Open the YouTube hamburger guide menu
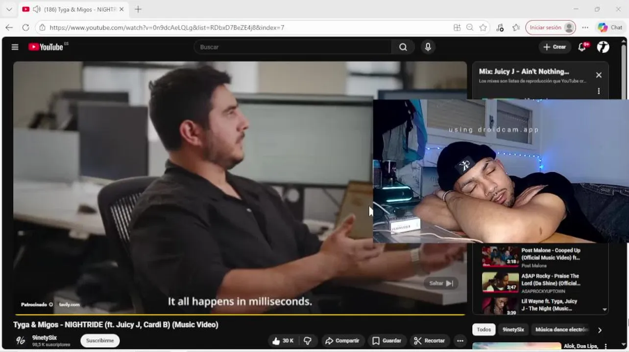Viewport: 629px width, 352px height. (x=15, y=47)
